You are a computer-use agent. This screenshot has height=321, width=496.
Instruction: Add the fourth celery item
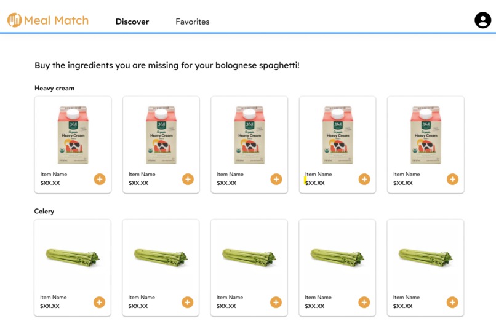tap(364, 303)
